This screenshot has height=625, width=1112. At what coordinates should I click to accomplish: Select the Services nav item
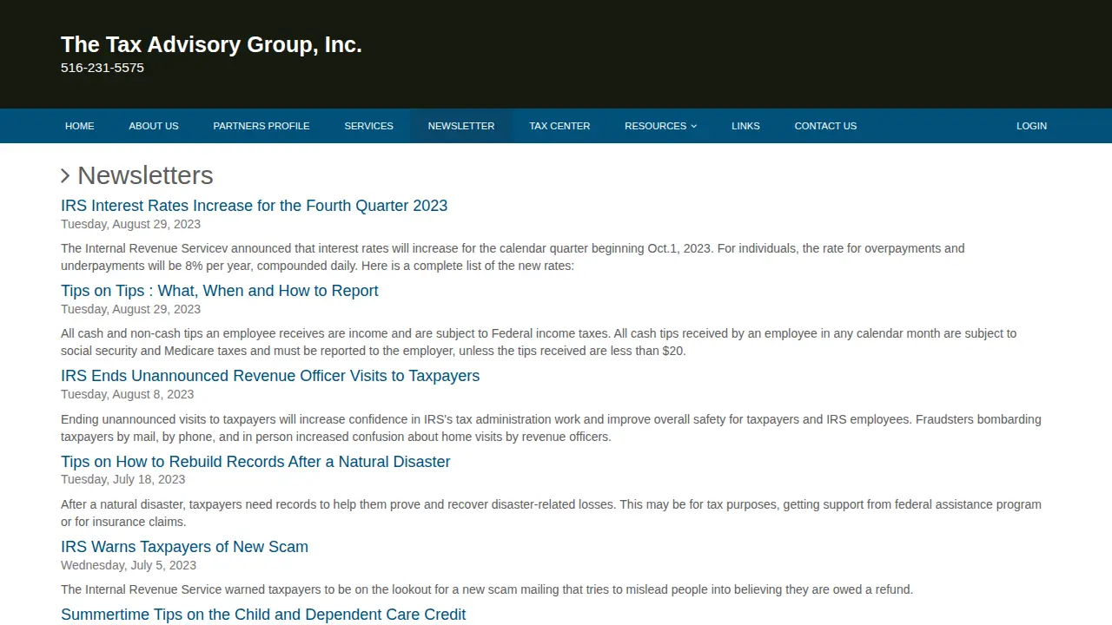(x=368, y=126)
